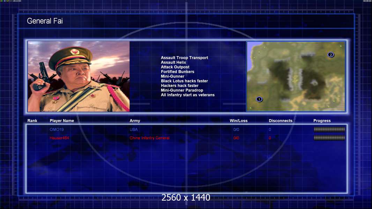Click the map preview thumbnail
372x209 pixels.
[296, 76]
